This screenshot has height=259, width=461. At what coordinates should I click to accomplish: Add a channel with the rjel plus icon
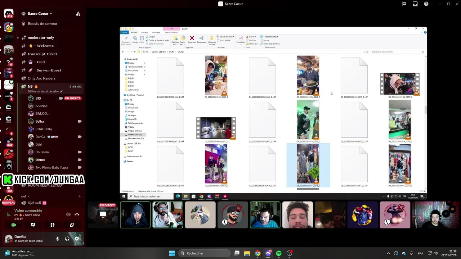[x=80, y=196]
